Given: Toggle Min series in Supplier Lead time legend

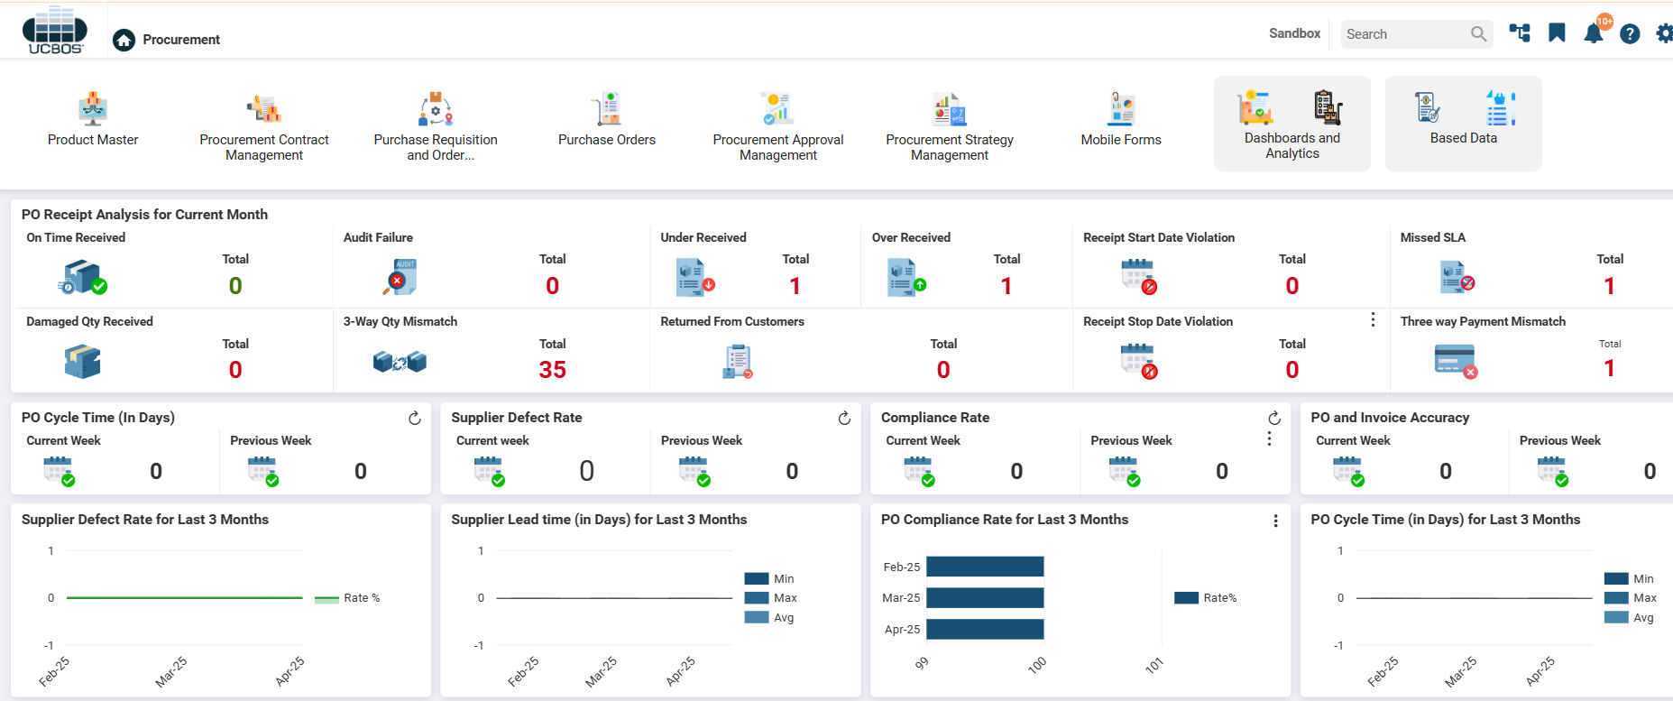Looking at the screenshot, I should (x=769, y=579).
